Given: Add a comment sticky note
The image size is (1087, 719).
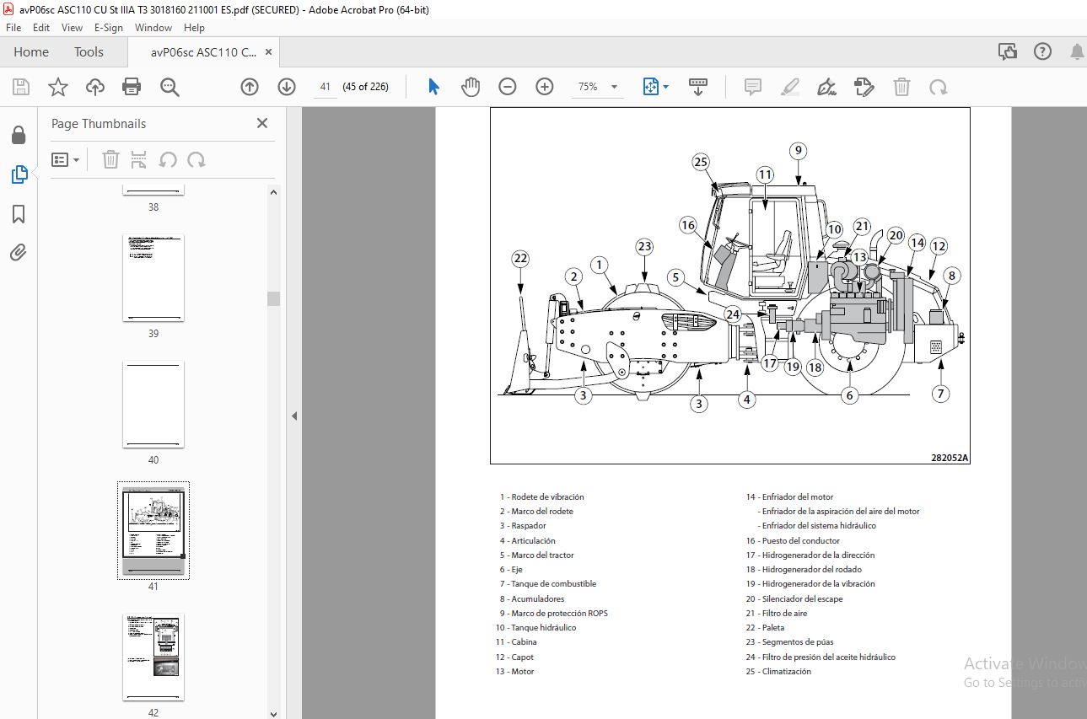Looking at the screenshot, I should coord(753,87).
